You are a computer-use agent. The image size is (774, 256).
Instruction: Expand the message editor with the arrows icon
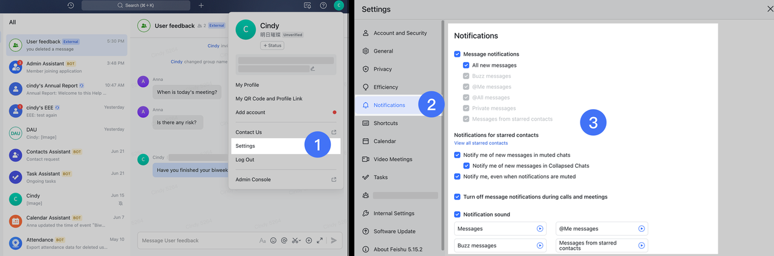coord(319,240)
